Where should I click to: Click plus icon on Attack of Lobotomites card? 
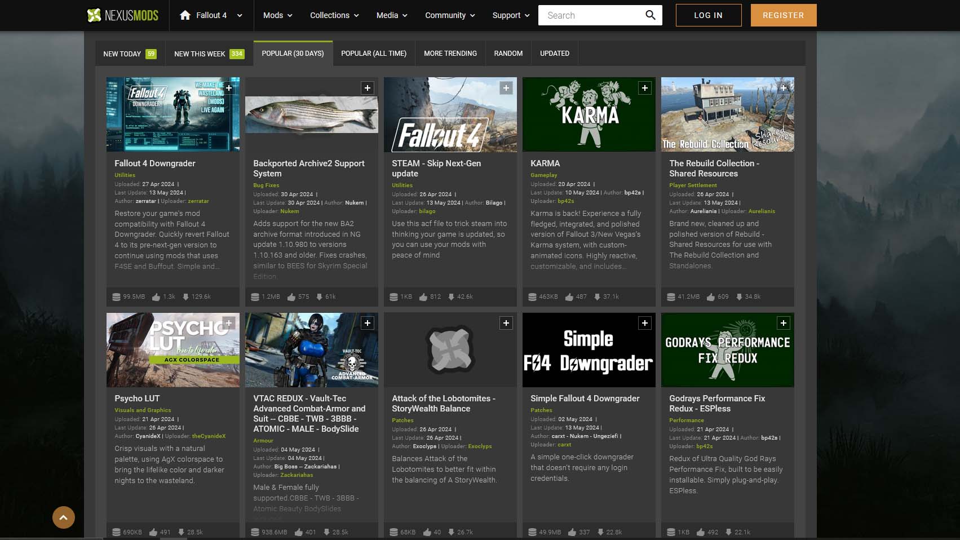click(506, 323)
